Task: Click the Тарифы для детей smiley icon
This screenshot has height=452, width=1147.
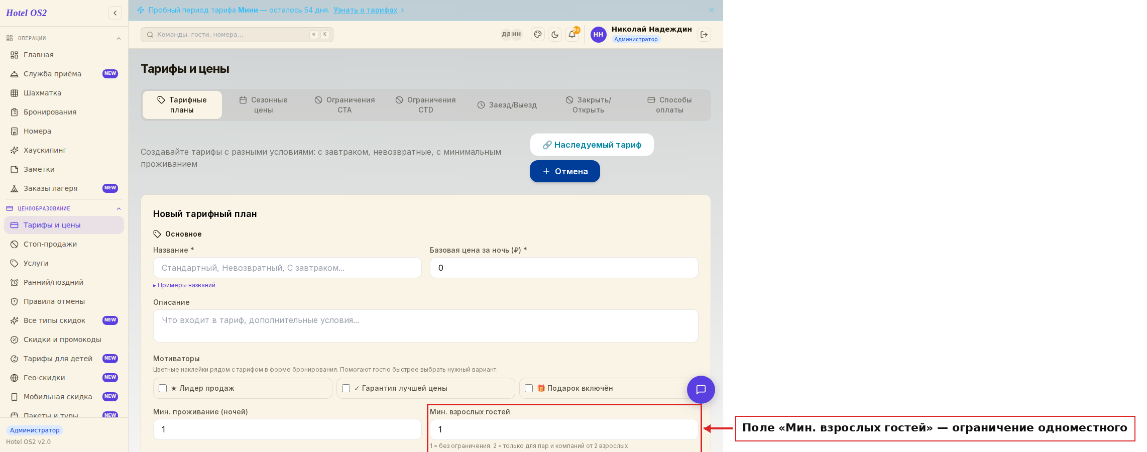Action: tap(15, 359)
